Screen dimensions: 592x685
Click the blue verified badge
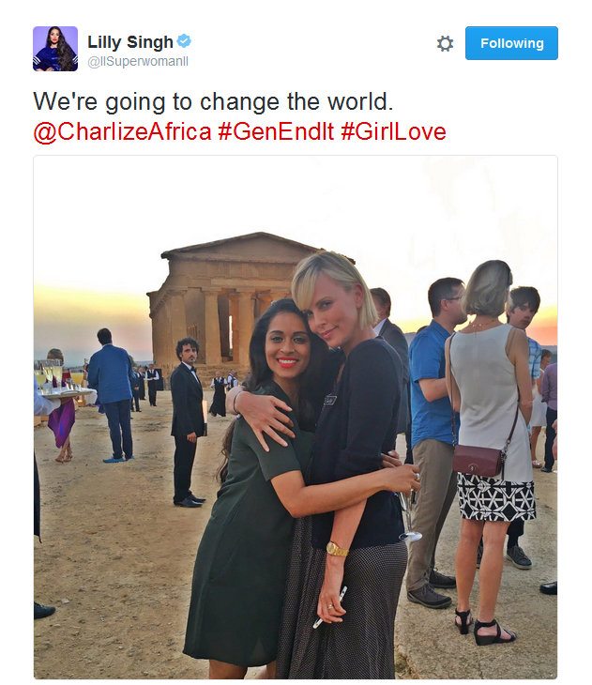point(184,41)
